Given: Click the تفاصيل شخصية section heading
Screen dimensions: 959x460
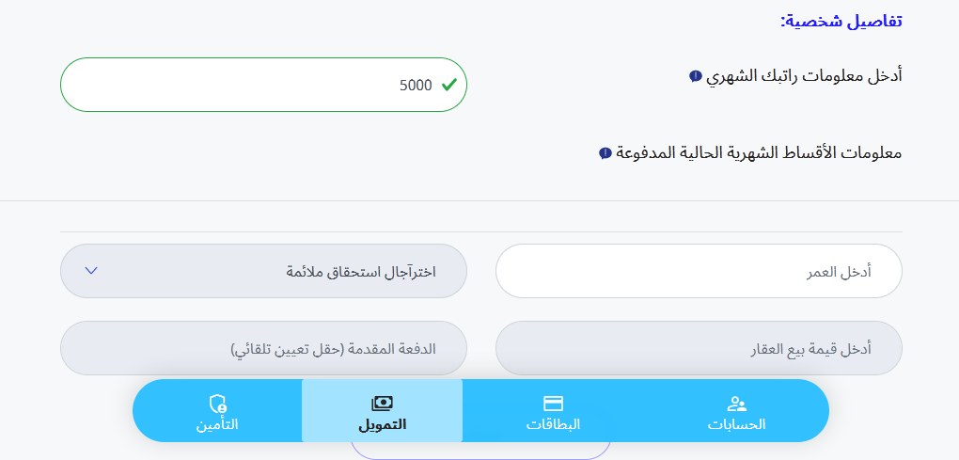Looking at the screenshot, I should pyautogui.click(x=841, y=20).
